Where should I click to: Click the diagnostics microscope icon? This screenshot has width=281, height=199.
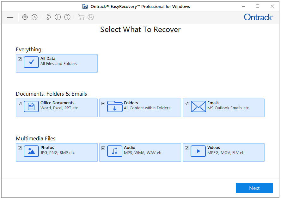point(48,17)
